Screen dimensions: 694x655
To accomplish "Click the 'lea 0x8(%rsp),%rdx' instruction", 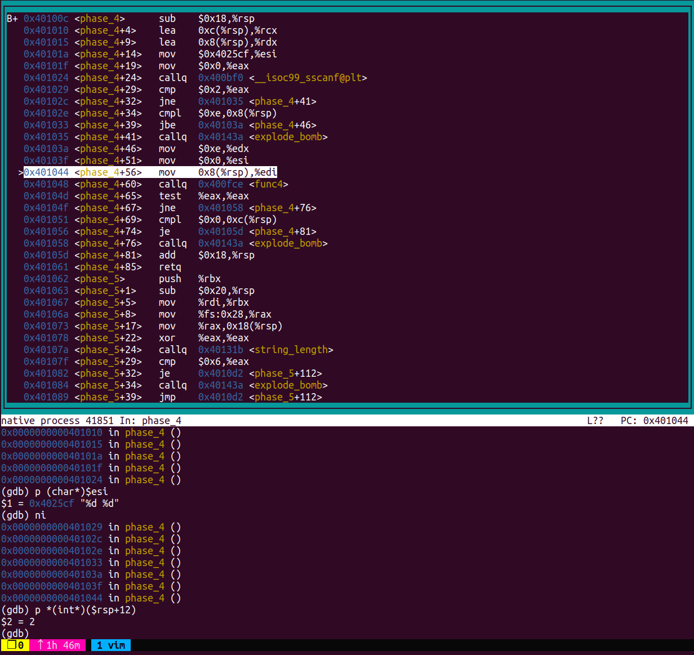I will [218, 42].
